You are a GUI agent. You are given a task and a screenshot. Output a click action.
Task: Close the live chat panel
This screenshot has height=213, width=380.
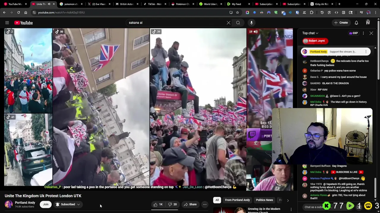coord(371,33)
